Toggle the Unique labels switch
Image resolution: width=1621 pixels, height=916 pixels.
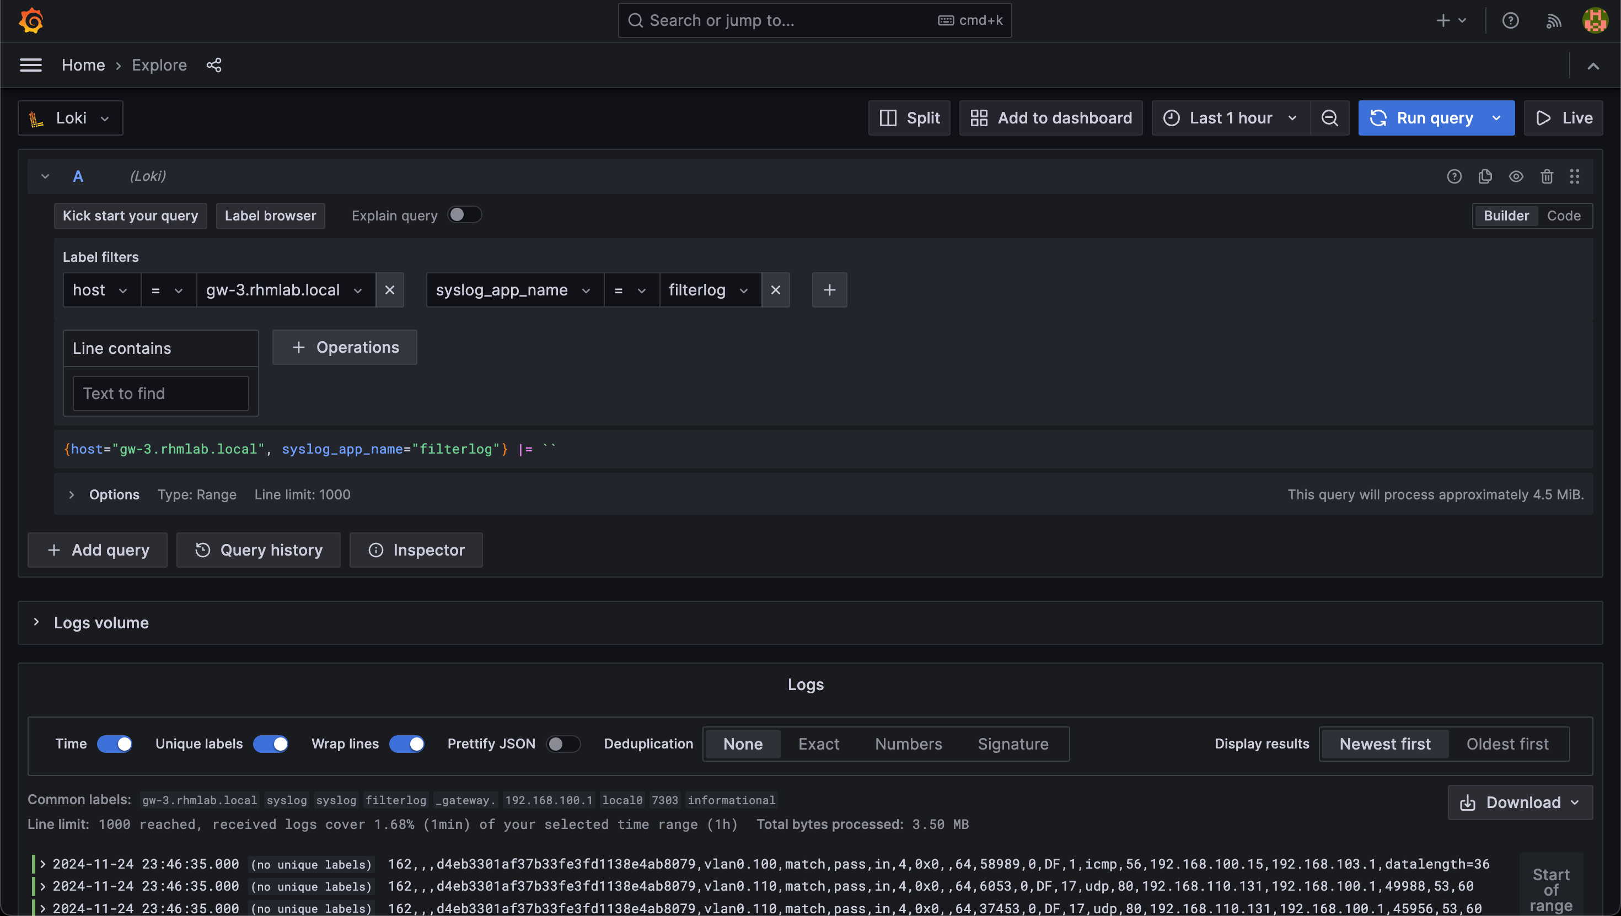point(271,744)
